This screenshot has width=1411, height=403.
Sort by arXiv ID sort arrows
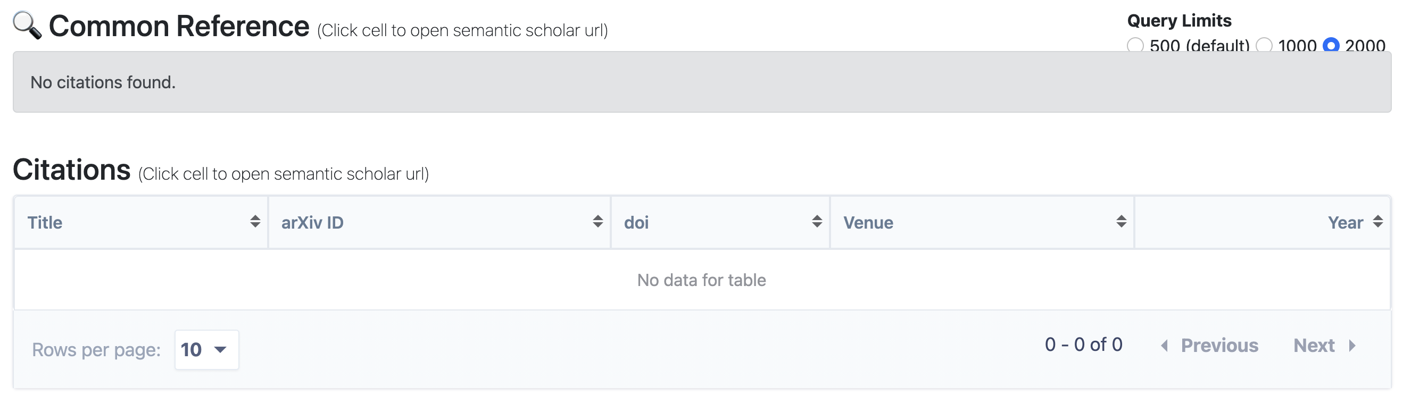597,221
